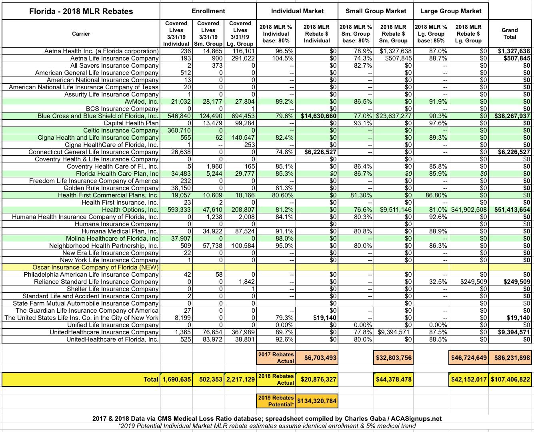Click the "Small Group Market" header cell
This screenshot has height=432, width=534.
click(376, 11)
